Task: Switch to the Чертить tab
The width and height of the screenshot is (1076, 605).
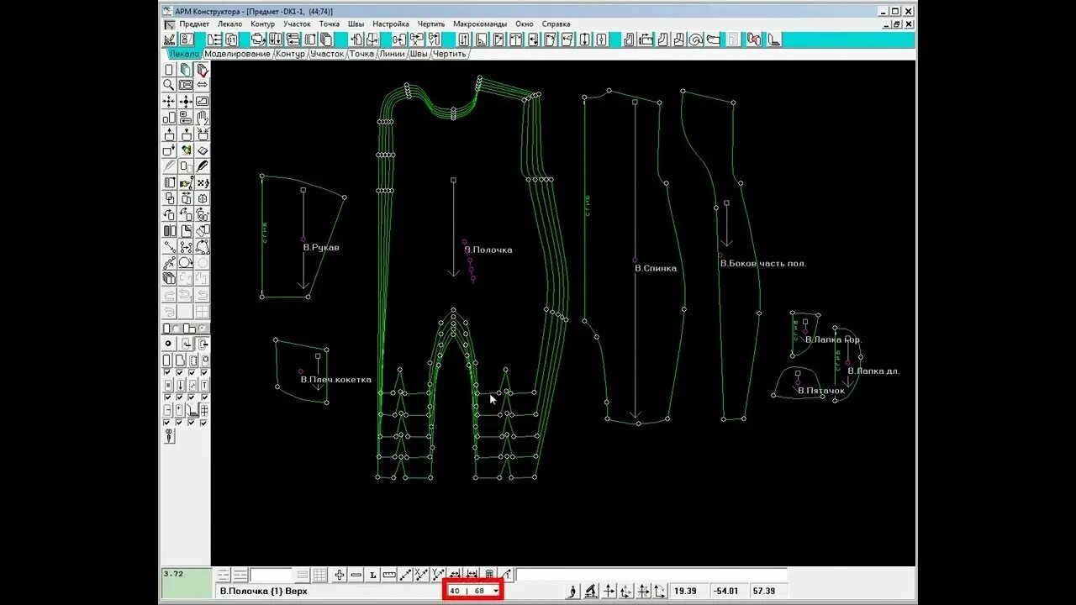Action: pos(450,54)
